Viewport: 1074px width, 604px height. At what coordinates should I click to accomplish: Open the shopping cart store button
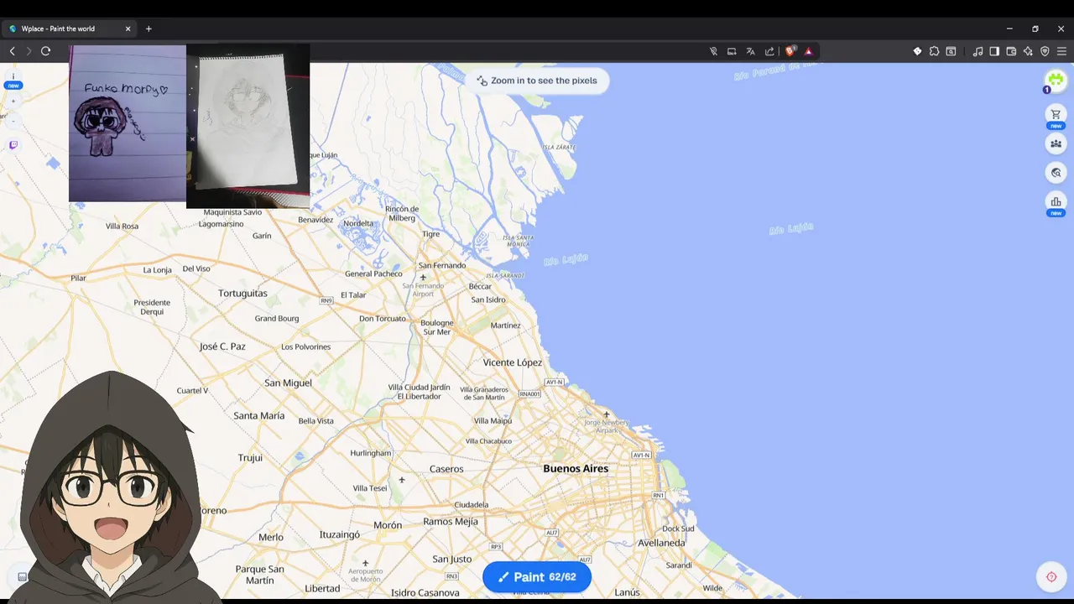pos(1056,115)
